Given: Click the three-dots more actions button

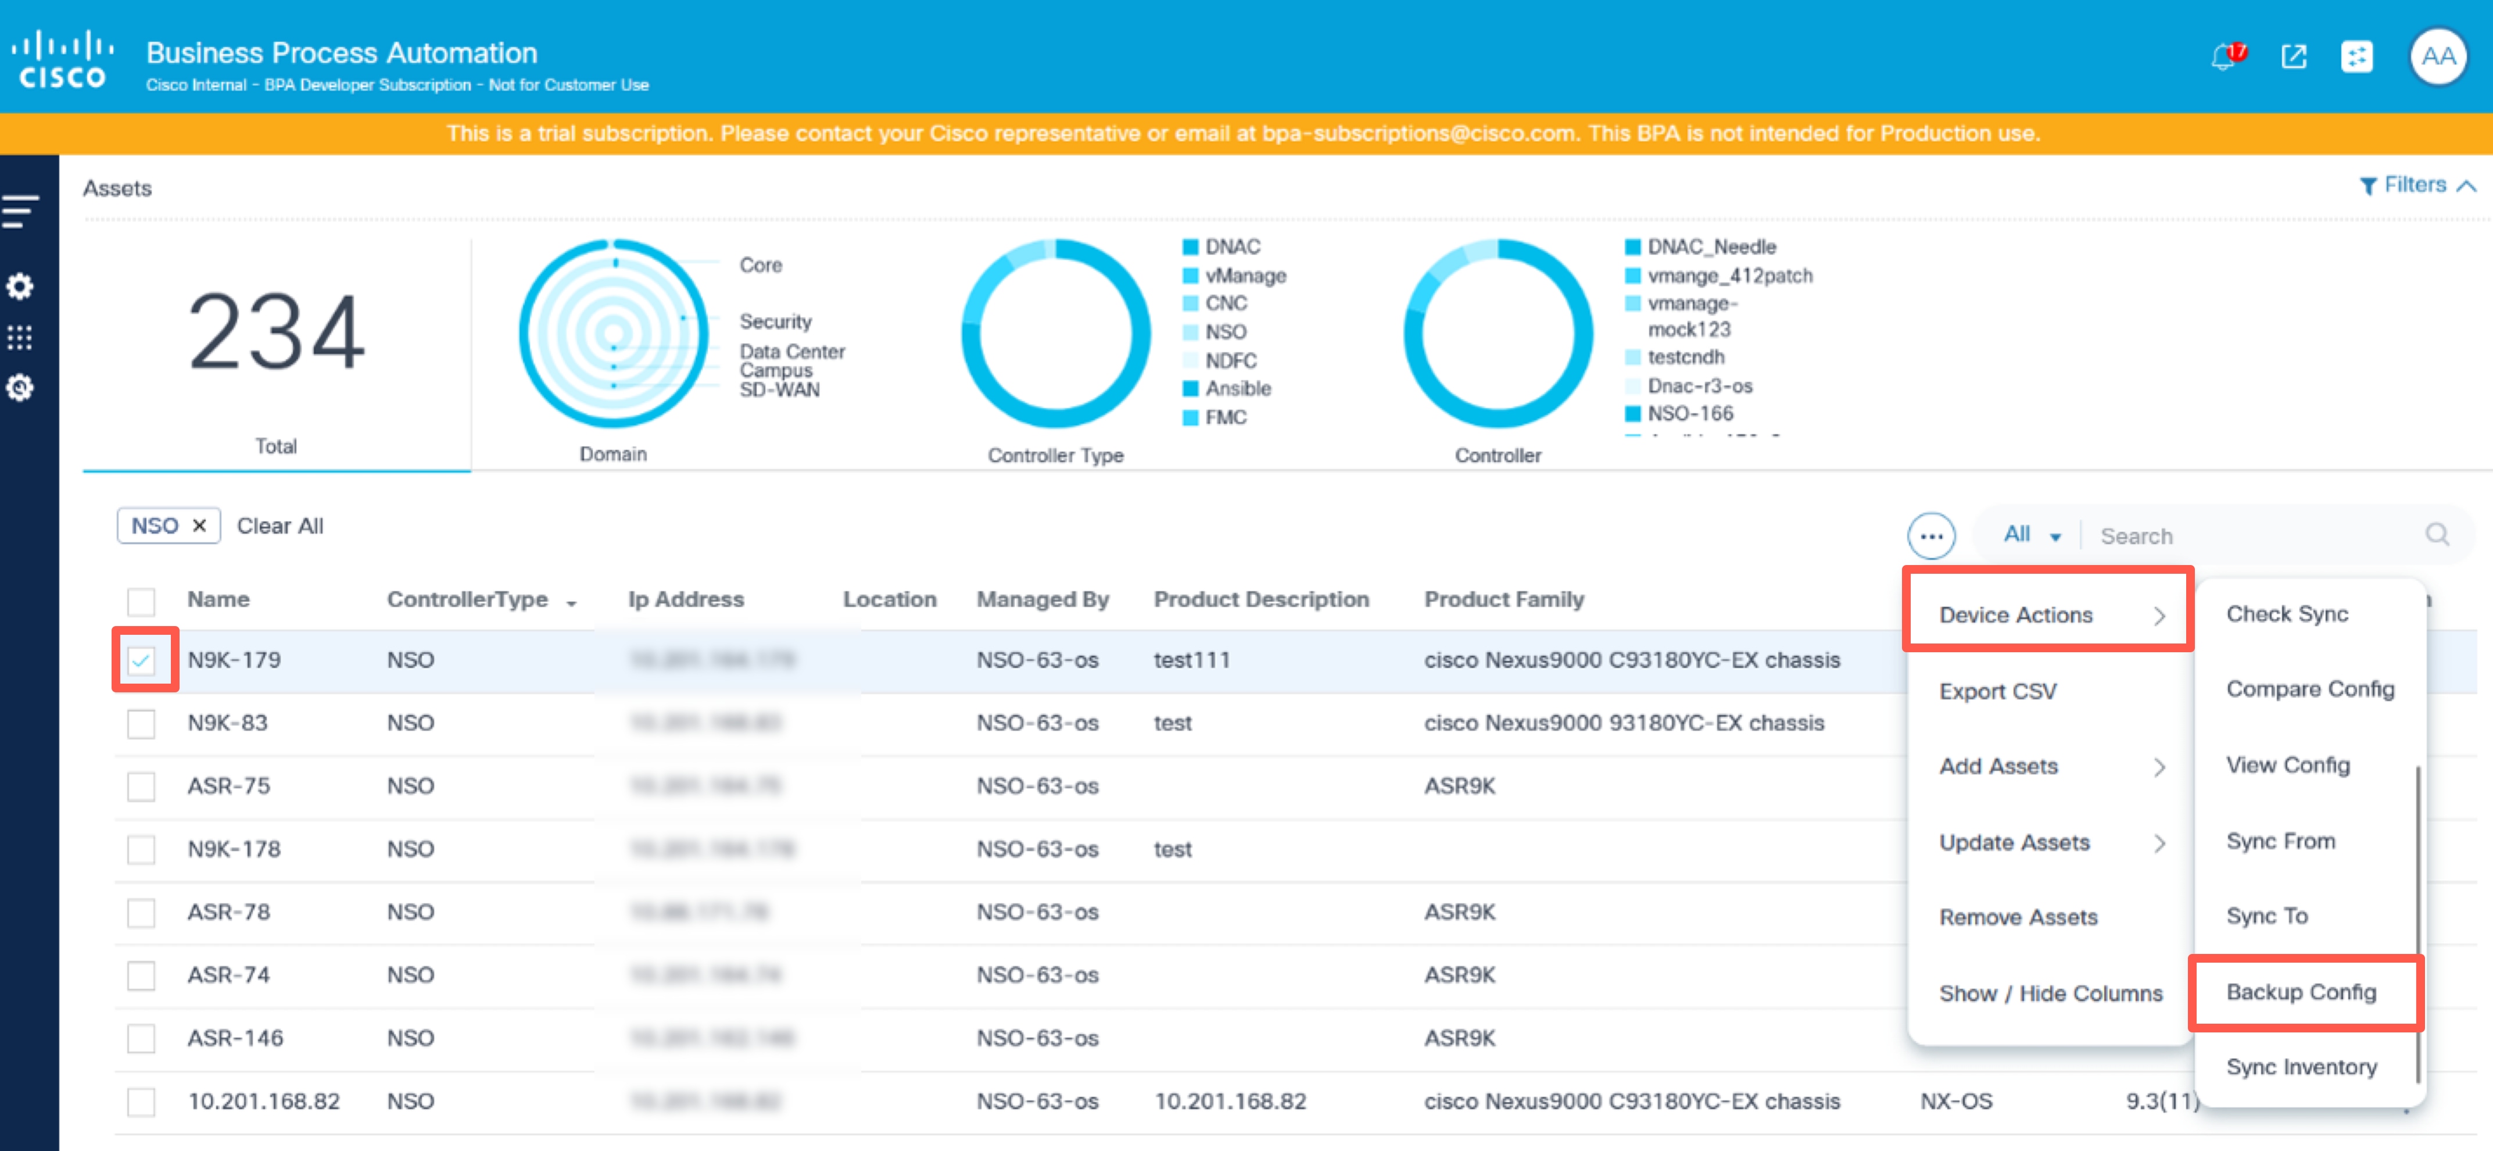Looking at the screenshot, I should tap(1930, 535).
